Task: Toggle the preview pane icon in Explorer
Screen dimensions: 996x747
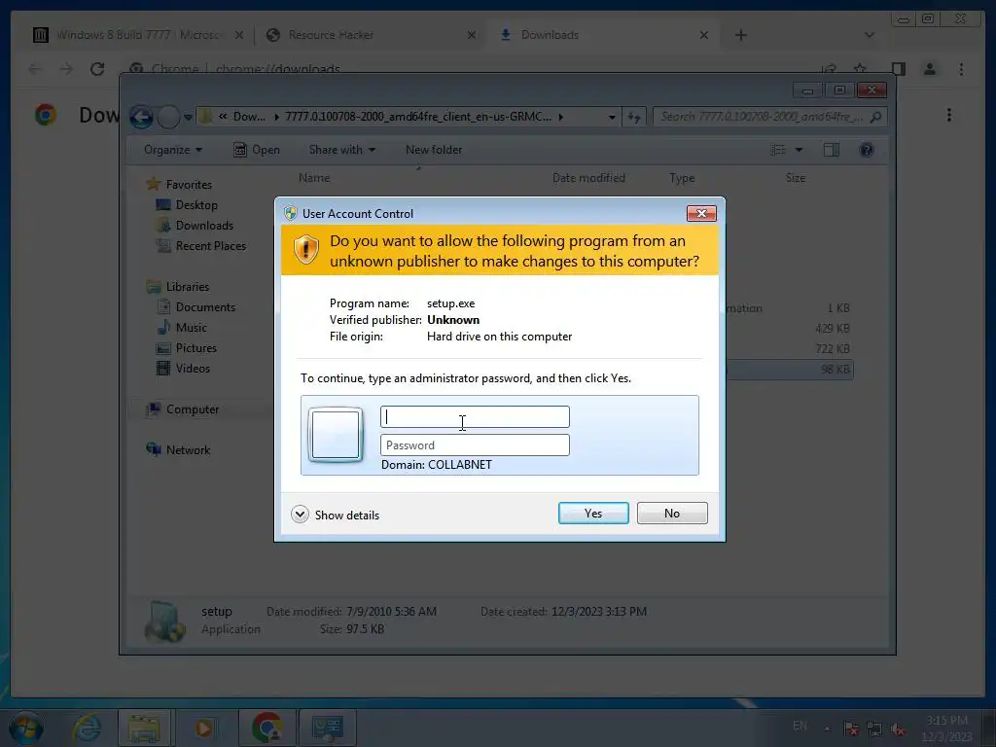Action: pyautogui.click(x=832, y=150)
